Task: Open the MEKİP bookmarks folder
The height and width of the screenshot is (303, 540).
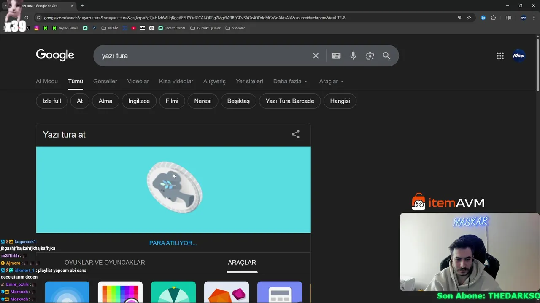Action: pyautogui.click(x=110, y=28)
